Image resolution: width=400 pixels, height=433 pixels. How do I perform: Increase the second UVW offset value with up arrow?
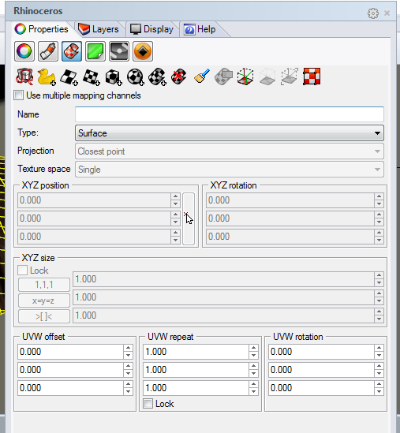[x=128, y=366]
